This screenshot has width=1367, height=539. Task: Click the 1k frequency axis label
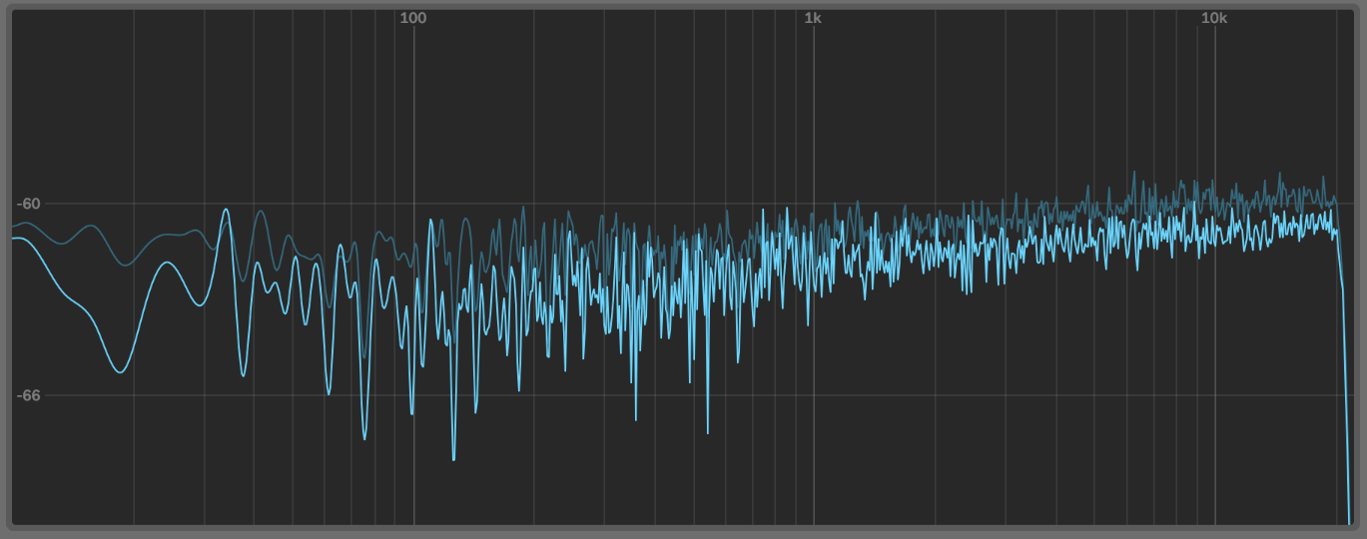(813, 18)
